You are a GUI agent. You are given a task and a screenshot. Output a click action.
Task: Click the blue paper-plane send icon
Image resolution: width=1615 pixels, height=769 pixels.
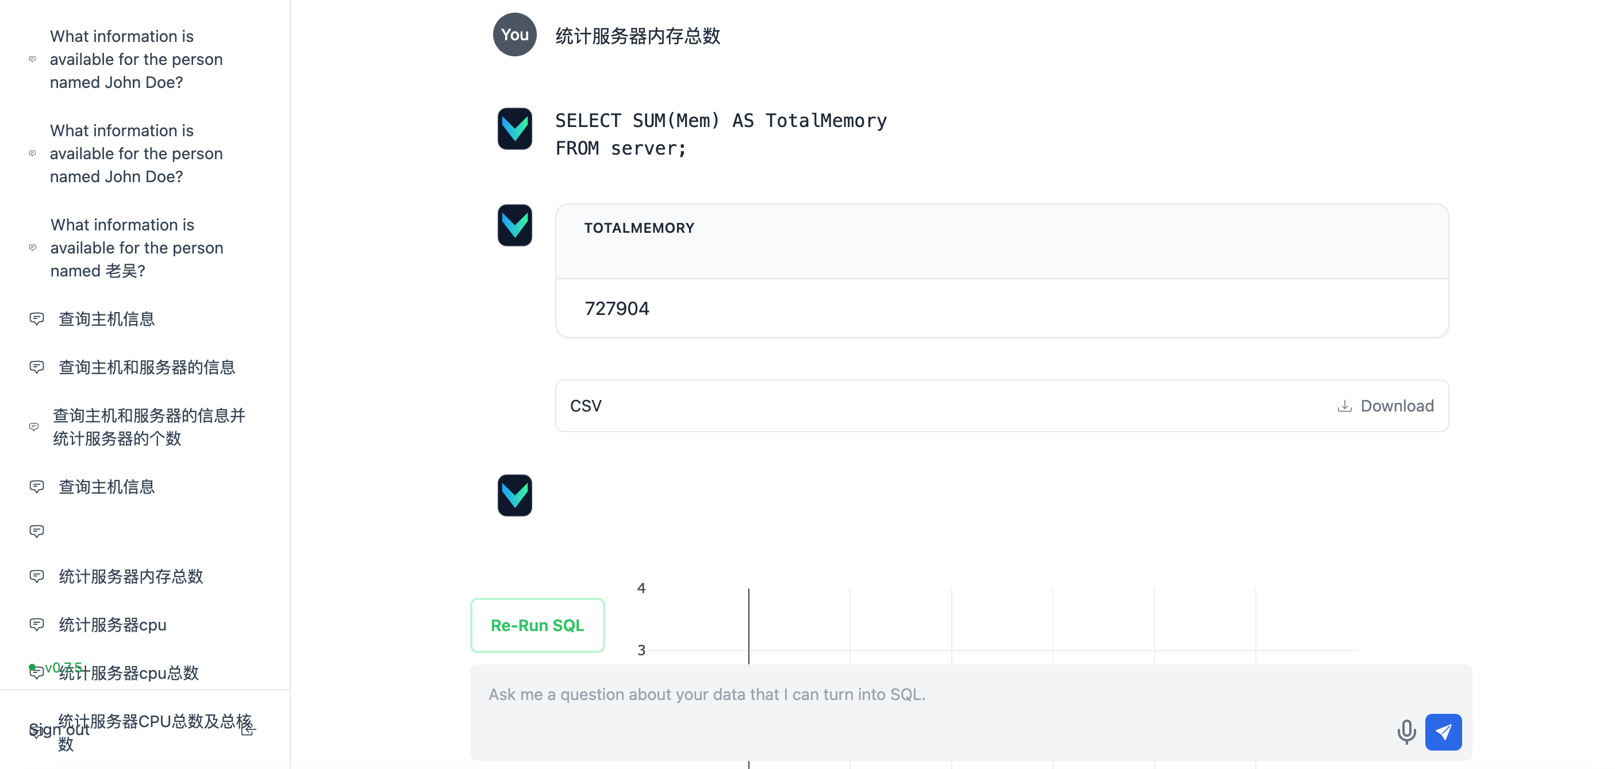[1443, 732]
